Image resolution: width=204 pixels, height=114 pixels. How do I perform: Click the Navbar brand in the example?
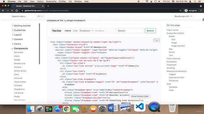tap(57, 31)
